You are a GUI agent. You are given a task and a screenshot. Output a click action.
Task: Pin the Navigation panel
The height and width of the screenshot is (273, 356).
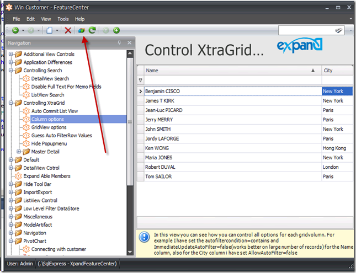[x=119, y=42]
